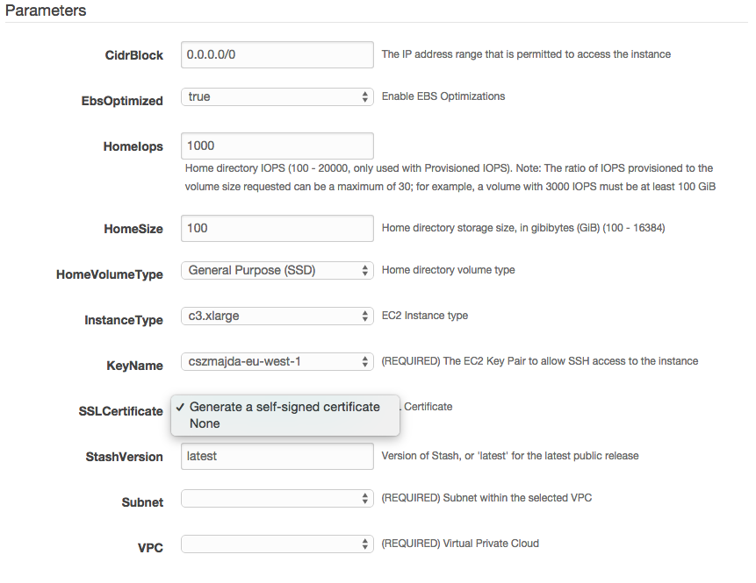Click the HomeSize label
756x583 pixels.
point(133,229)
